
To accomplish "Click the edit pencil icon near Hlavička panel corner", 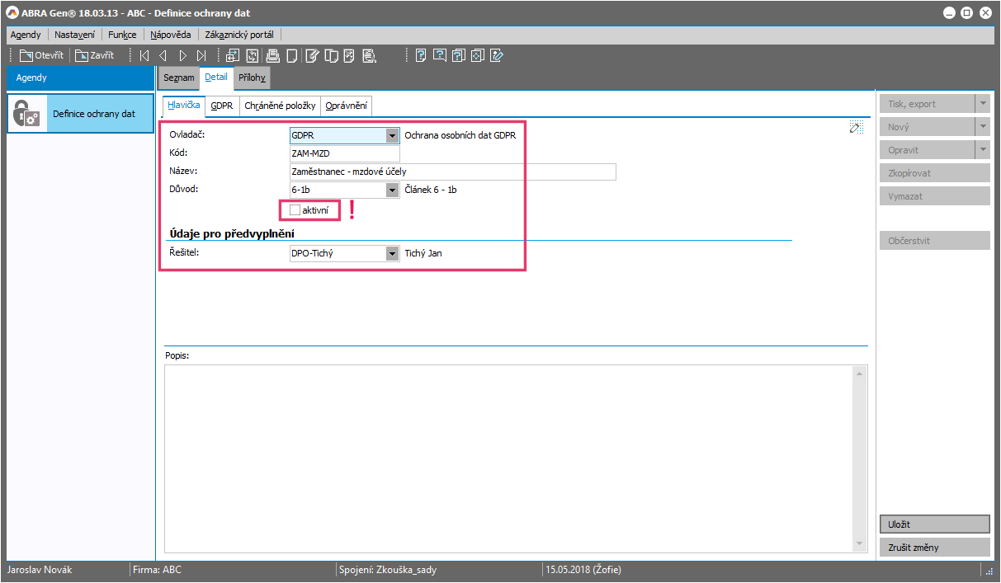I will [856, 126].
